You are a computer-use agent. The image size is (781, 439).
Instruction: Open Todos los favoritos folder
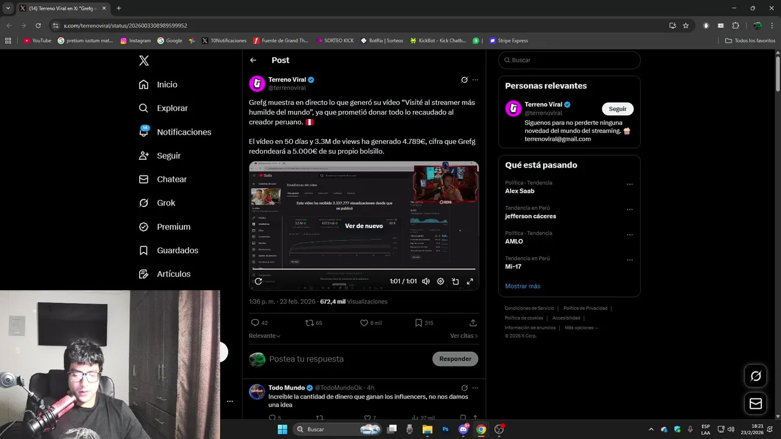(750, 41)
